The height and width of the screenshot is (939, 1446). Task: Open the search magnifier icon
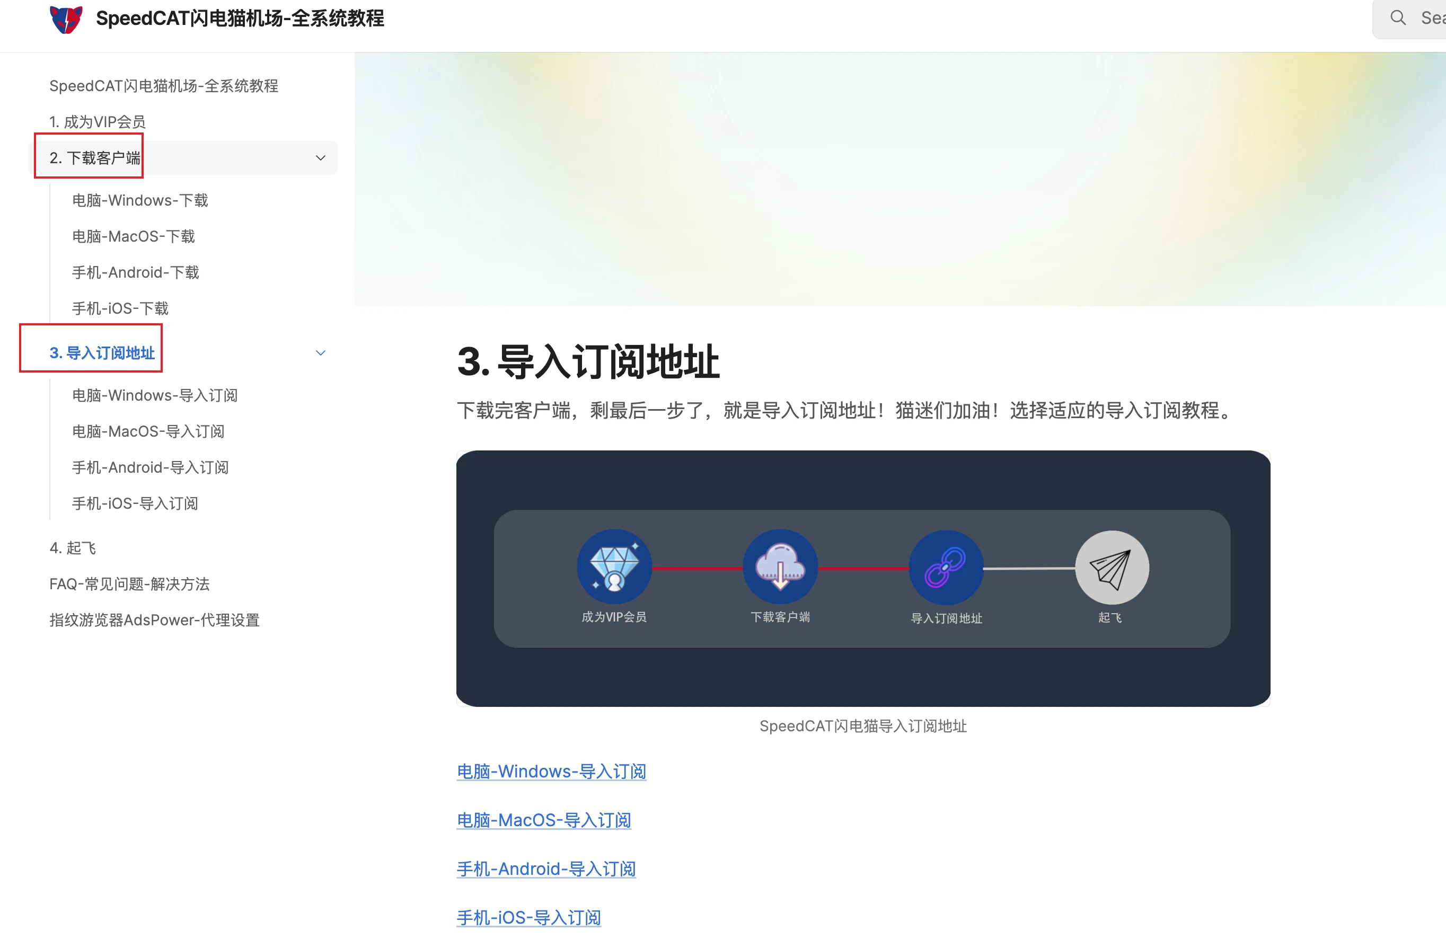[x=1398, y=18]
